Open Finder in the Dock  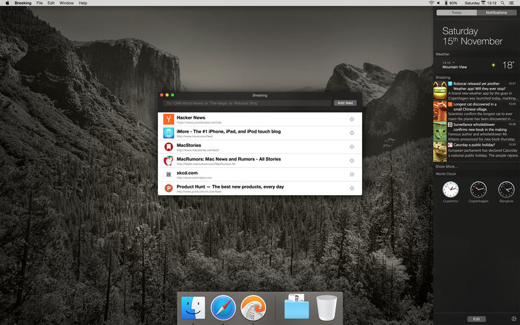click(193, 307)
